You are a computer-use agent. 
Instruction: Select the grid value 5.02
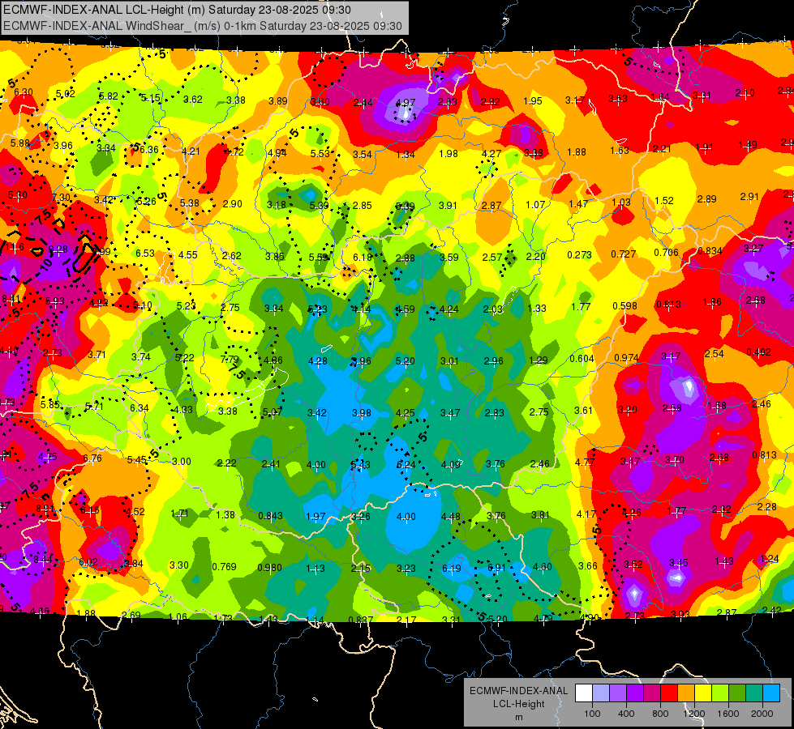66,94
